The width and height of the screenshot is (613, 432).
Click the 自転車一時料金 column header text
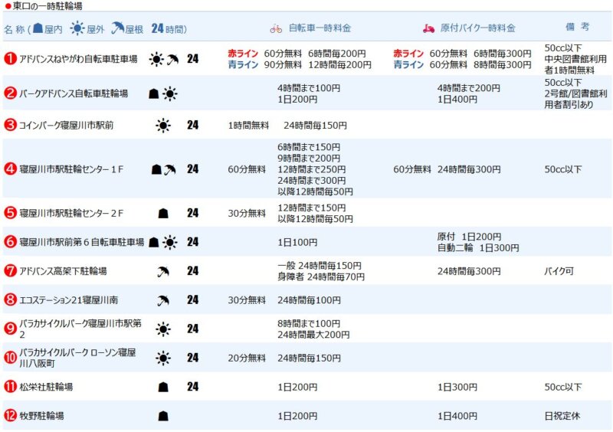(320, 28)
